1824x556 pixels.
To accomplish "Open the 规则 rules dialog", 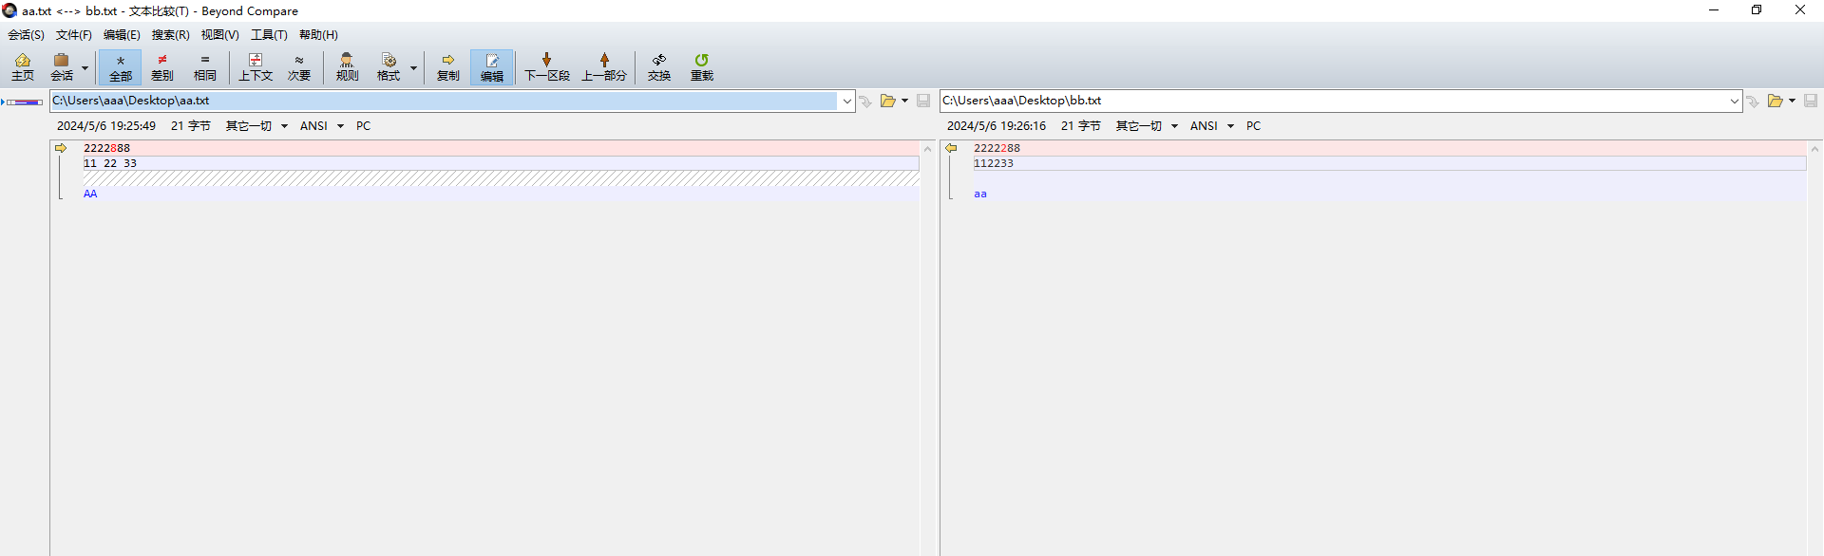I will (348, 67).
